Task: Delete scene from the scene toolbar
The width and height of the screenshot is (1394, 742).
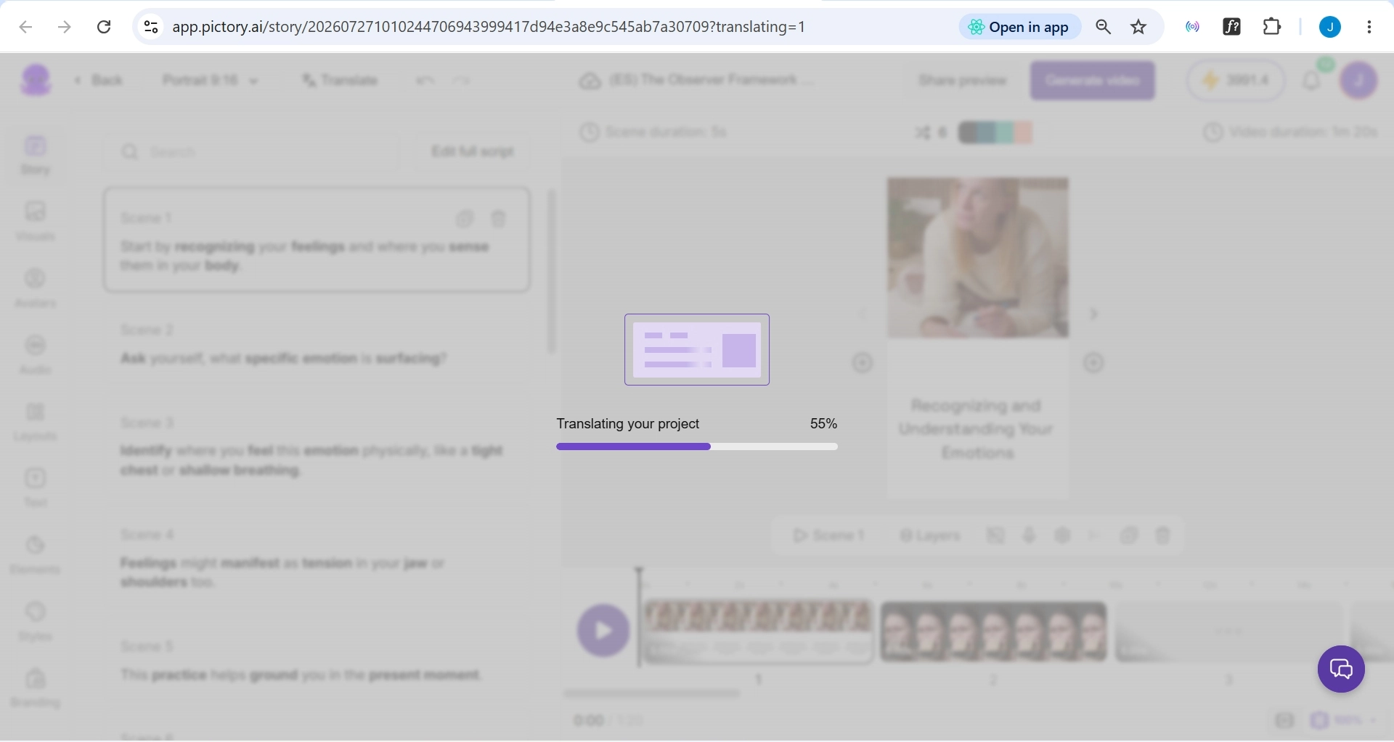Action: tap(1163, 536)
